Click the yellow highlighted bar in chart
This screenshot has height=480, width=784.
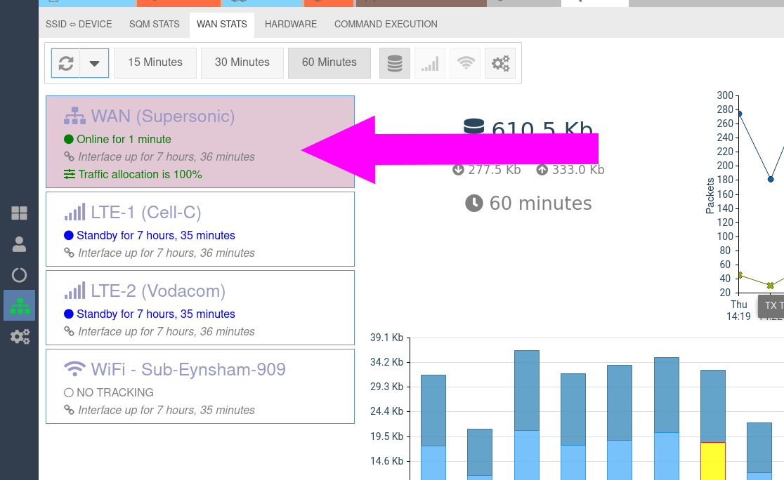(x=712, y=460)
